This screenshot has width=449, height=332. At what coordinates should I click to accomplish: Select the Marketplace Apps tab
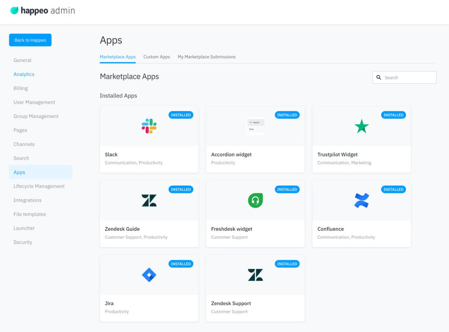click(x=118, y=57)
